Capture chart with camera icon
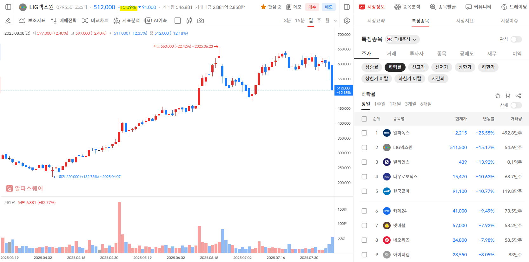The height and width of the screenshot is (262, 529). [201, 21]
